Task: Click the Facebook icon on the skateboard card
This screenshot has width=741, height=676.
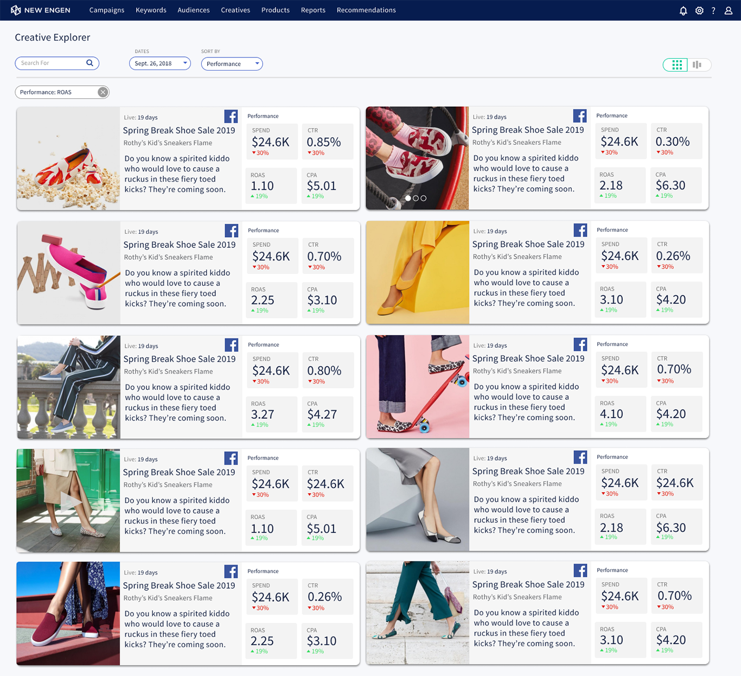Action: click(580, 345)
